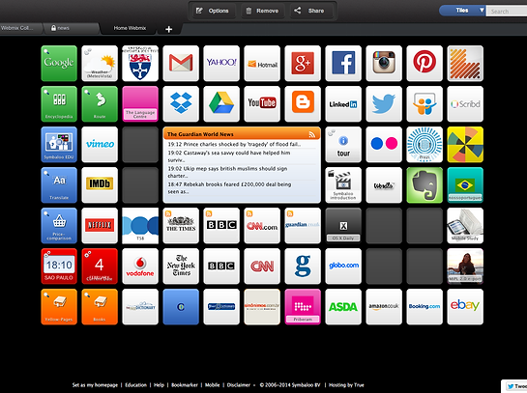Open the Google search tile
527x393 pixels.
[x=59, y=64]
